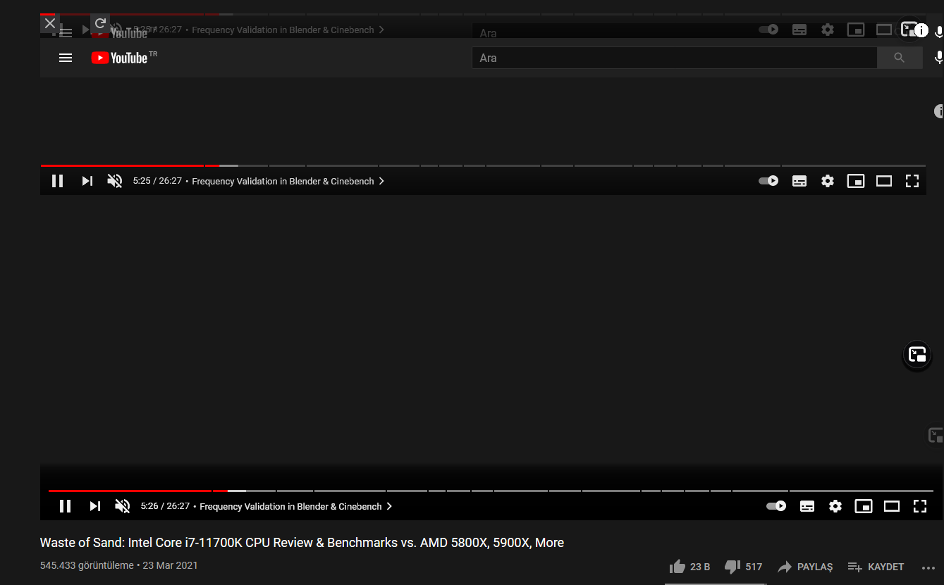Share the video via PAYLAŞ
Image resolution: width=944 pixels, height=585 pixels.
click(x=805, y=567)
